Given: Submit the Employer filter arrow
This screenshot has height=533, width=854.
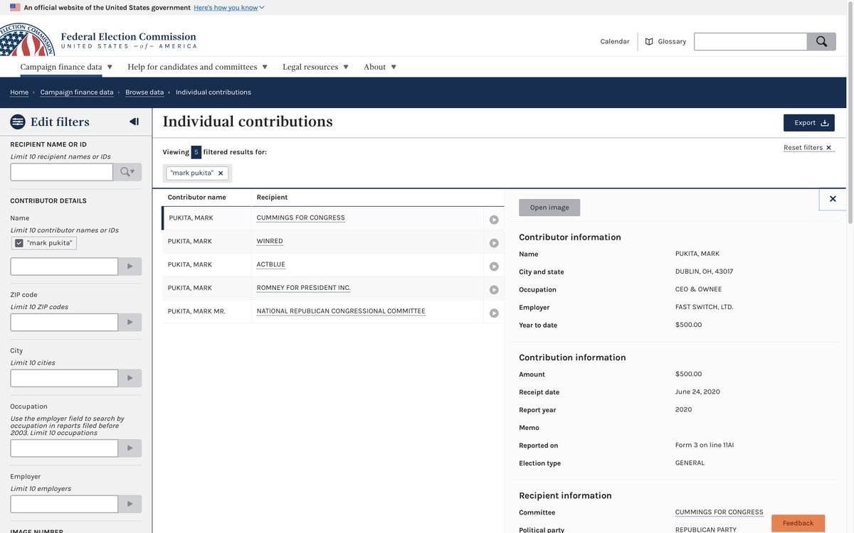Looking at the screenshot, I should (130, 504).
